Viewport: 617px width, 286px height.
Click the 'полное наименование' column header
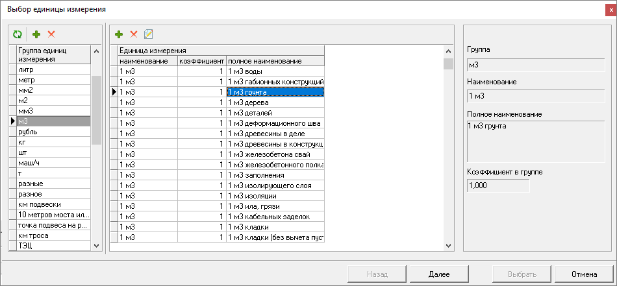(275, 61)
